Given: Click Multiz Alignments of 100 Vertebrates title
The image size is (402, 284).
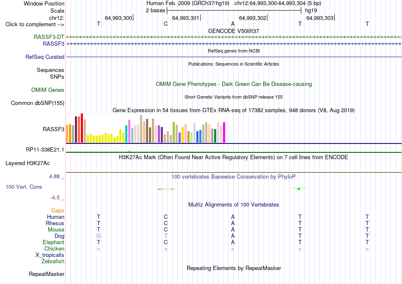Looking at the screenshot, I should point(234,204).
